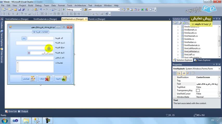Click the Visual Studio taskbar icon

(x=15, y=121)
